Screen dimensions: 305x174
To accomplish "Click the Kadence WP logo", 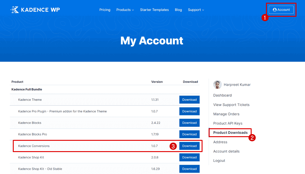I will tap(35, 10).
